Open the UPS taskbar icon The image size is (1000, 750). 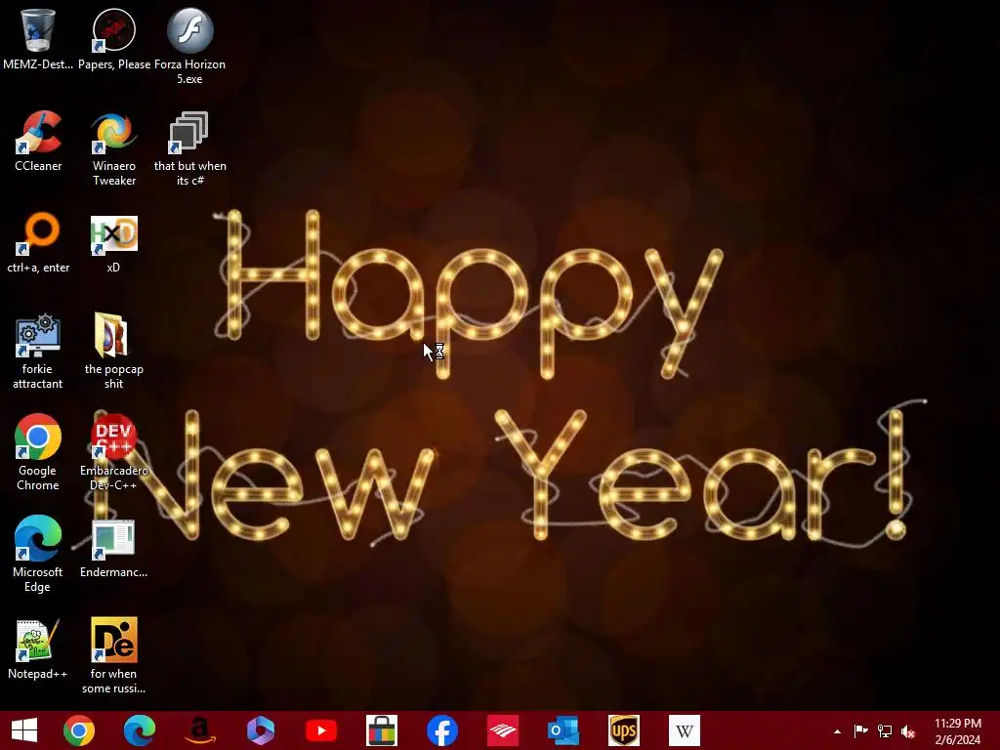click(x=624, y=730)
